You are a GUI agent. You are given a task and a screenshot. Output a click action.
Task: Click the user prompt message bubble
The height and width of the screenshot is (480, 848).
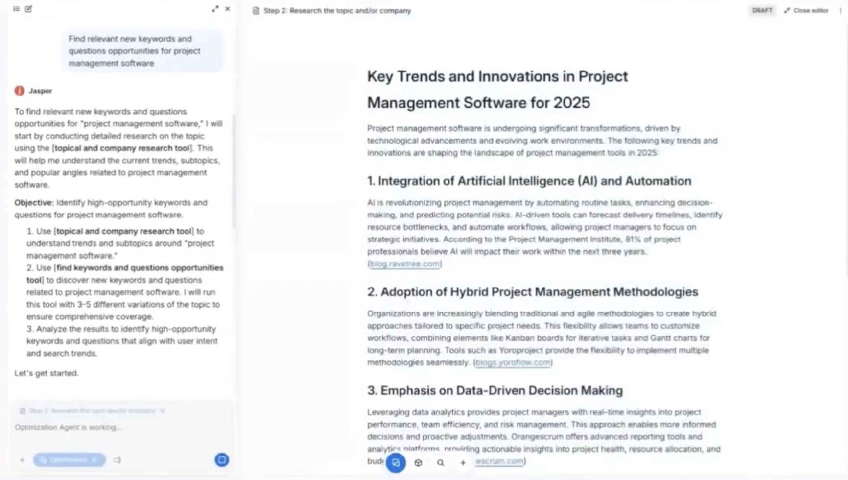pyautogui.click(x=142, y=51)
